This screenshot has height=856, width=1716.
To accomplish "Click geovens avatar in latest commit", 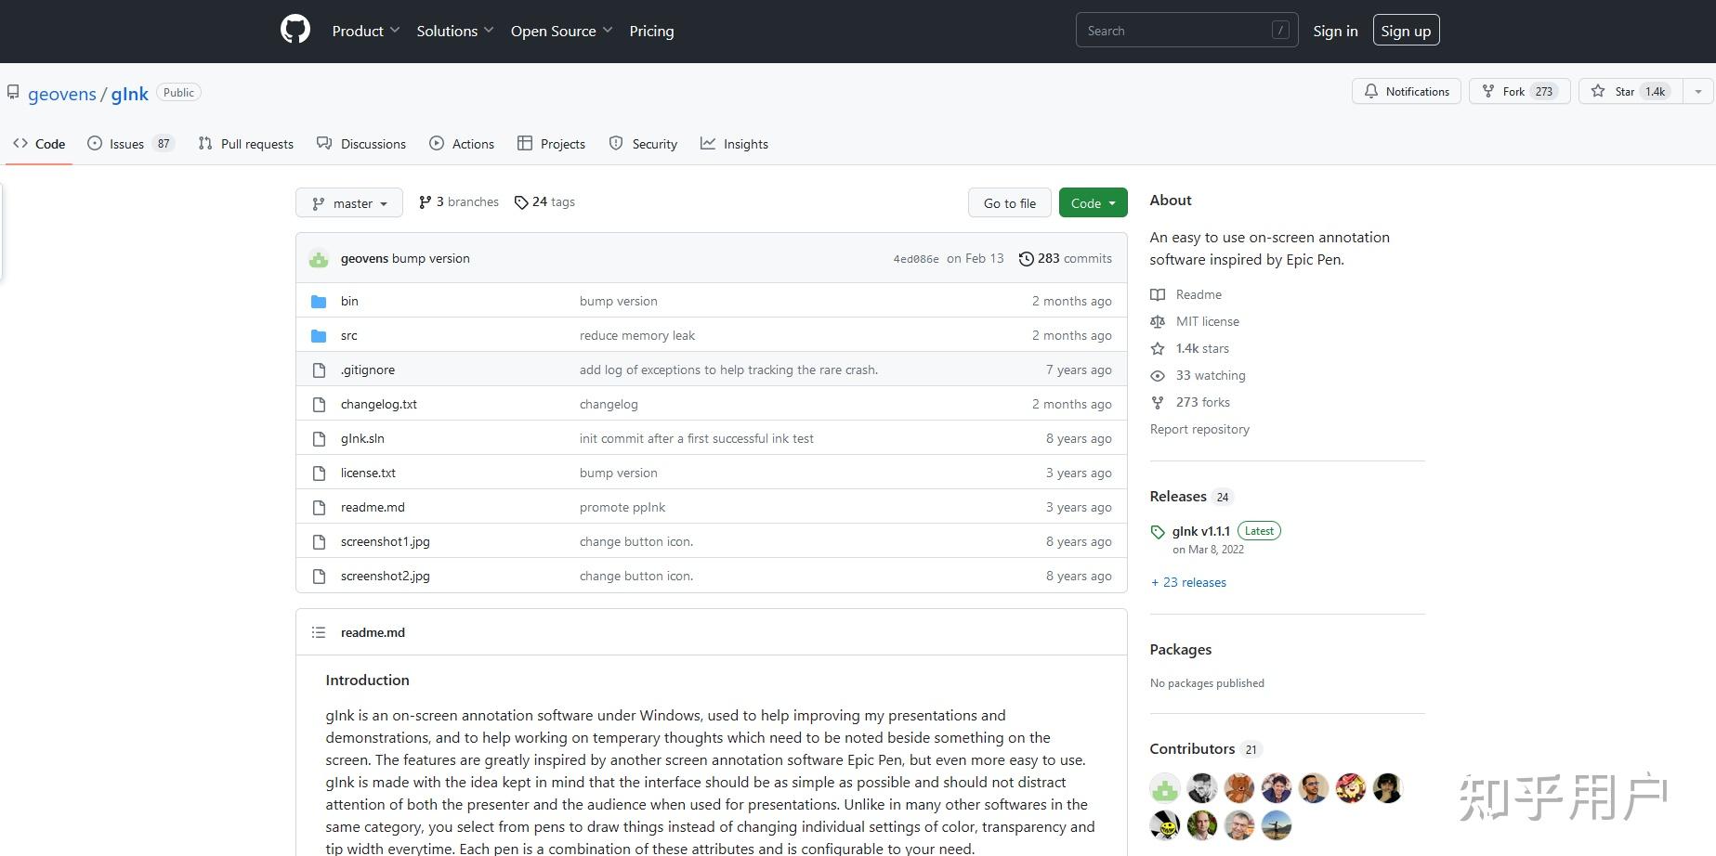I will [319, 259].
